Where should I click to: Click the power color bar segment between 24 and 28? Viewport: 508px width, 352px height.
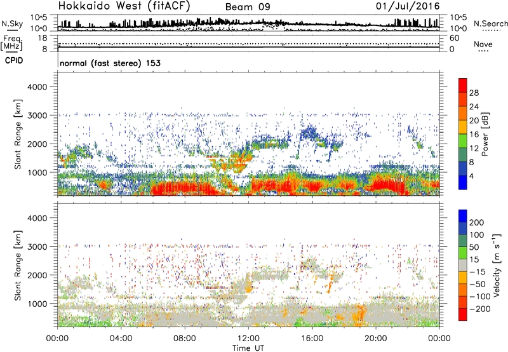pos(463,99)
